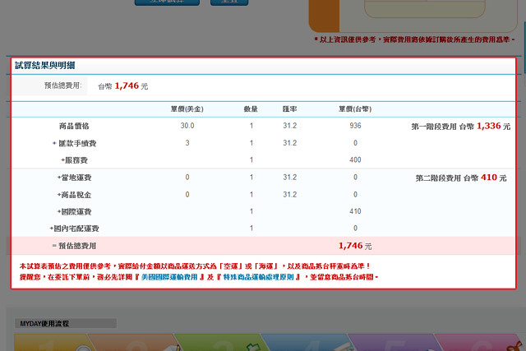The height and width of the screenshot is (351, 526).
Task: Select the pink step 6 tile
Action: pyautogui.click(x=475, y=342)
